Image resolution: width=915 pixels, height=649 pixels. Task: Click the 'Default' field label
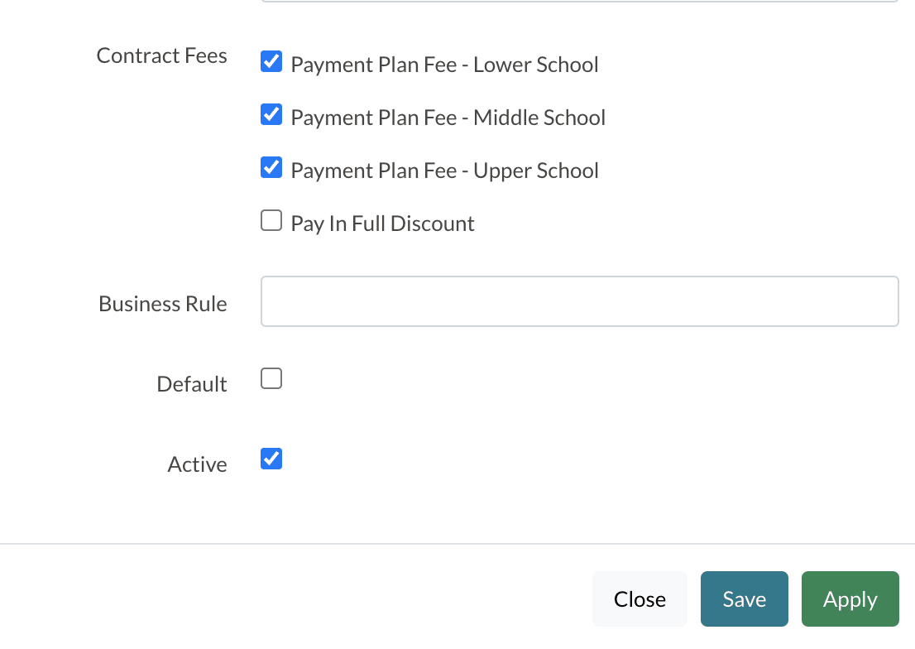[x=191, y=384]
